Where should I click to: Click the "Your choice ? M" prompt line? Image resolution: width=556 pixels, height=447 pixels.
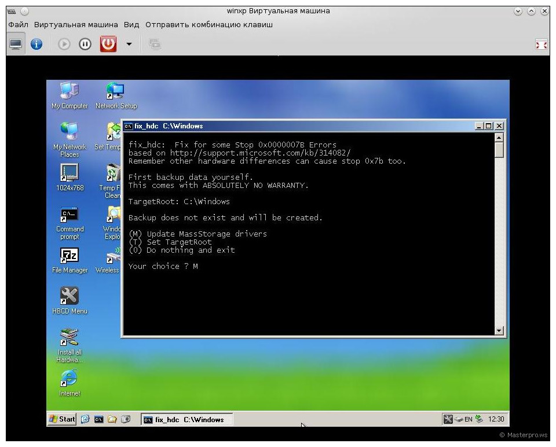[163, 267]
